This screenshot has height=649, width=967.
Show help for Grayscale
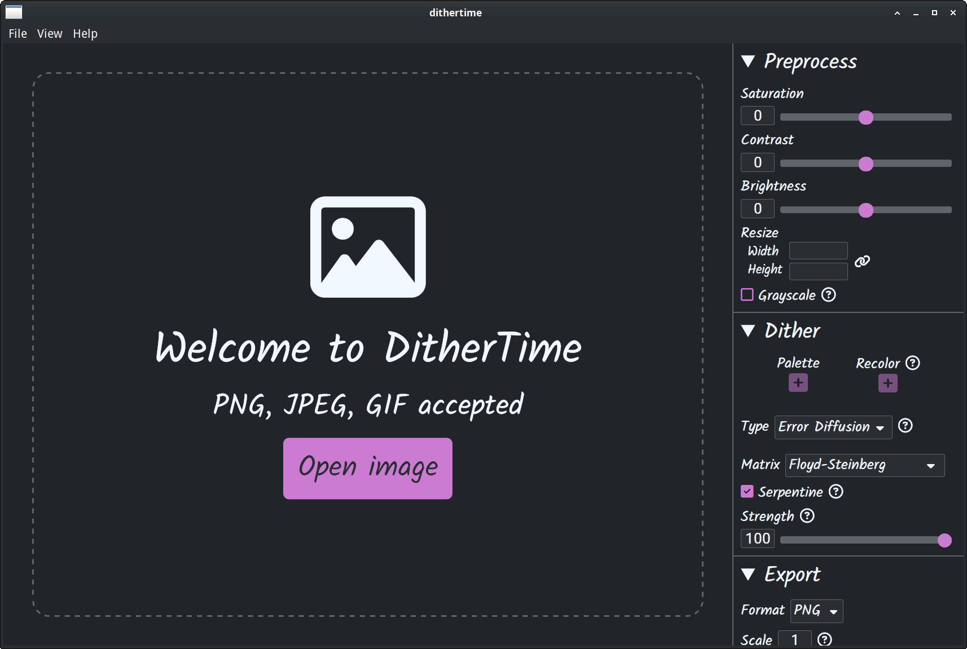tap(829, 295)
